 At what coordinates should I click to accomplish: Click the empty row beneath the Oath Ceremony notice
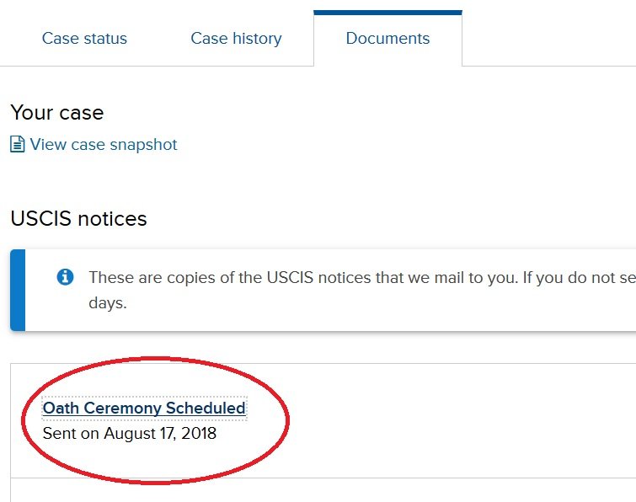[323, 490]
